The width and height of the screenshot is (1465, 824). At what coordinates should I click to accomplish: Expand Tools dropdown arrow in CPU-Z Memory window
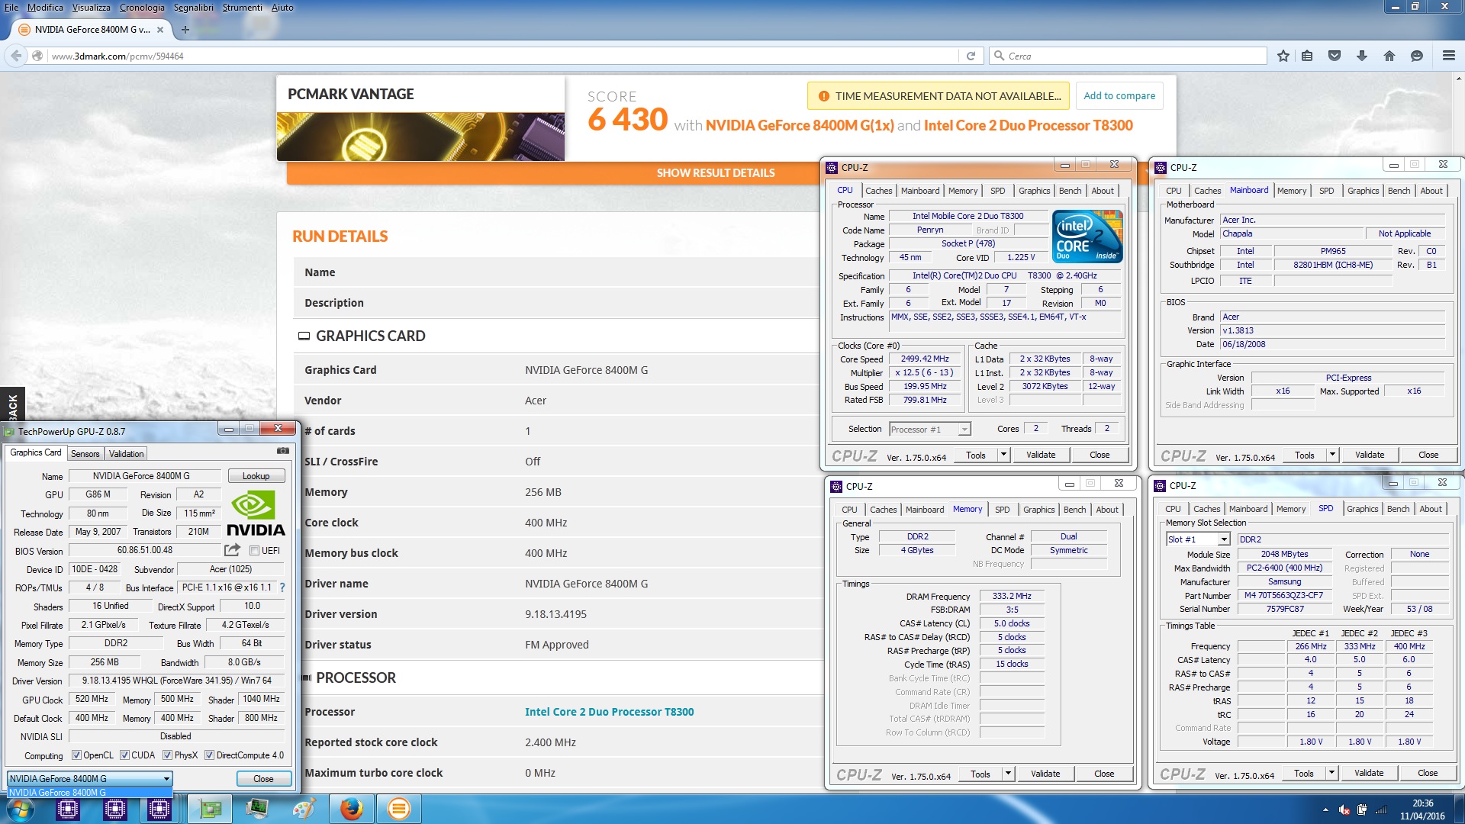[1008, 774]
